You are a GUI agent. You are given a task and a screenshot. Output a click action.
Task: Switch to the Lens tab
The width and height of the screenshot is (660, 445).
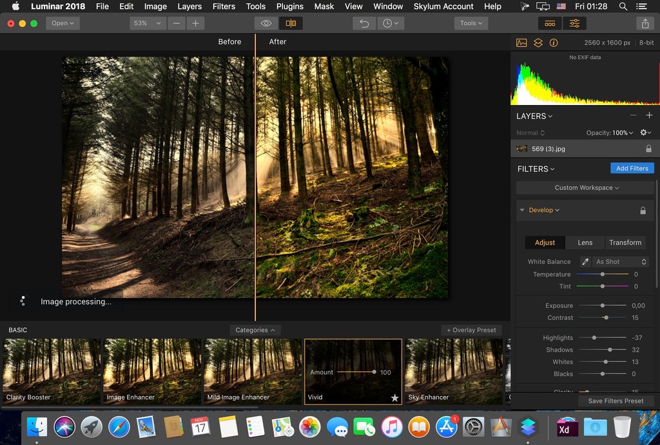(x=585, y=243)
